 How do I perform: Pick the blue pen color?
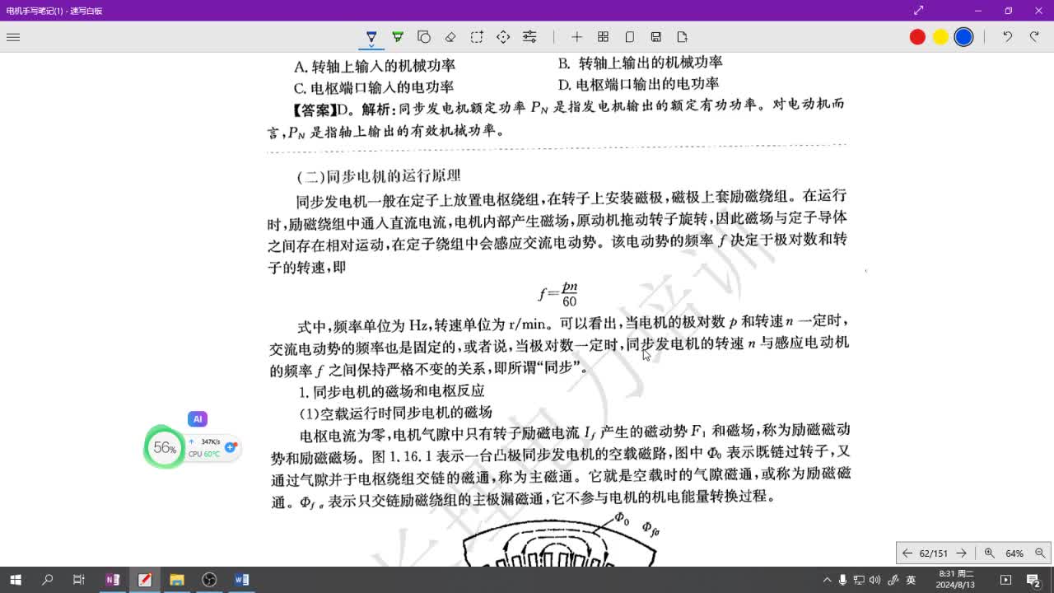pyautogui.click(x=963, y=37)
